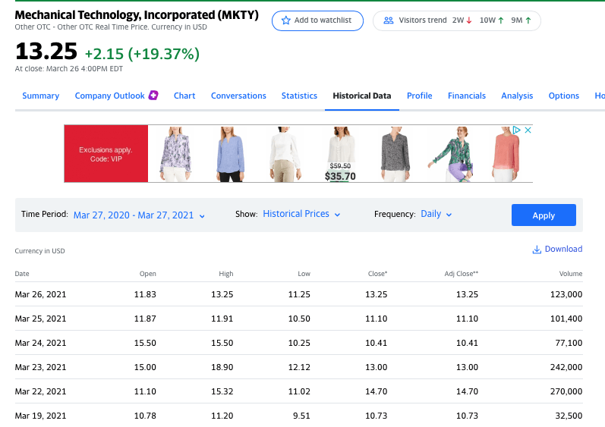The height and width of the screenshot is (427, 605).
Task: Click the Mar 22, 2021 date cell
Action: [40, 391]
